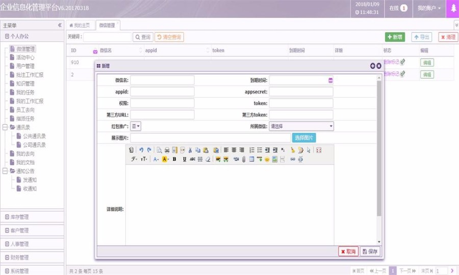Cancel the dialog with 取消
Screen dimensions: 459x275
click(x=348, y=252)
